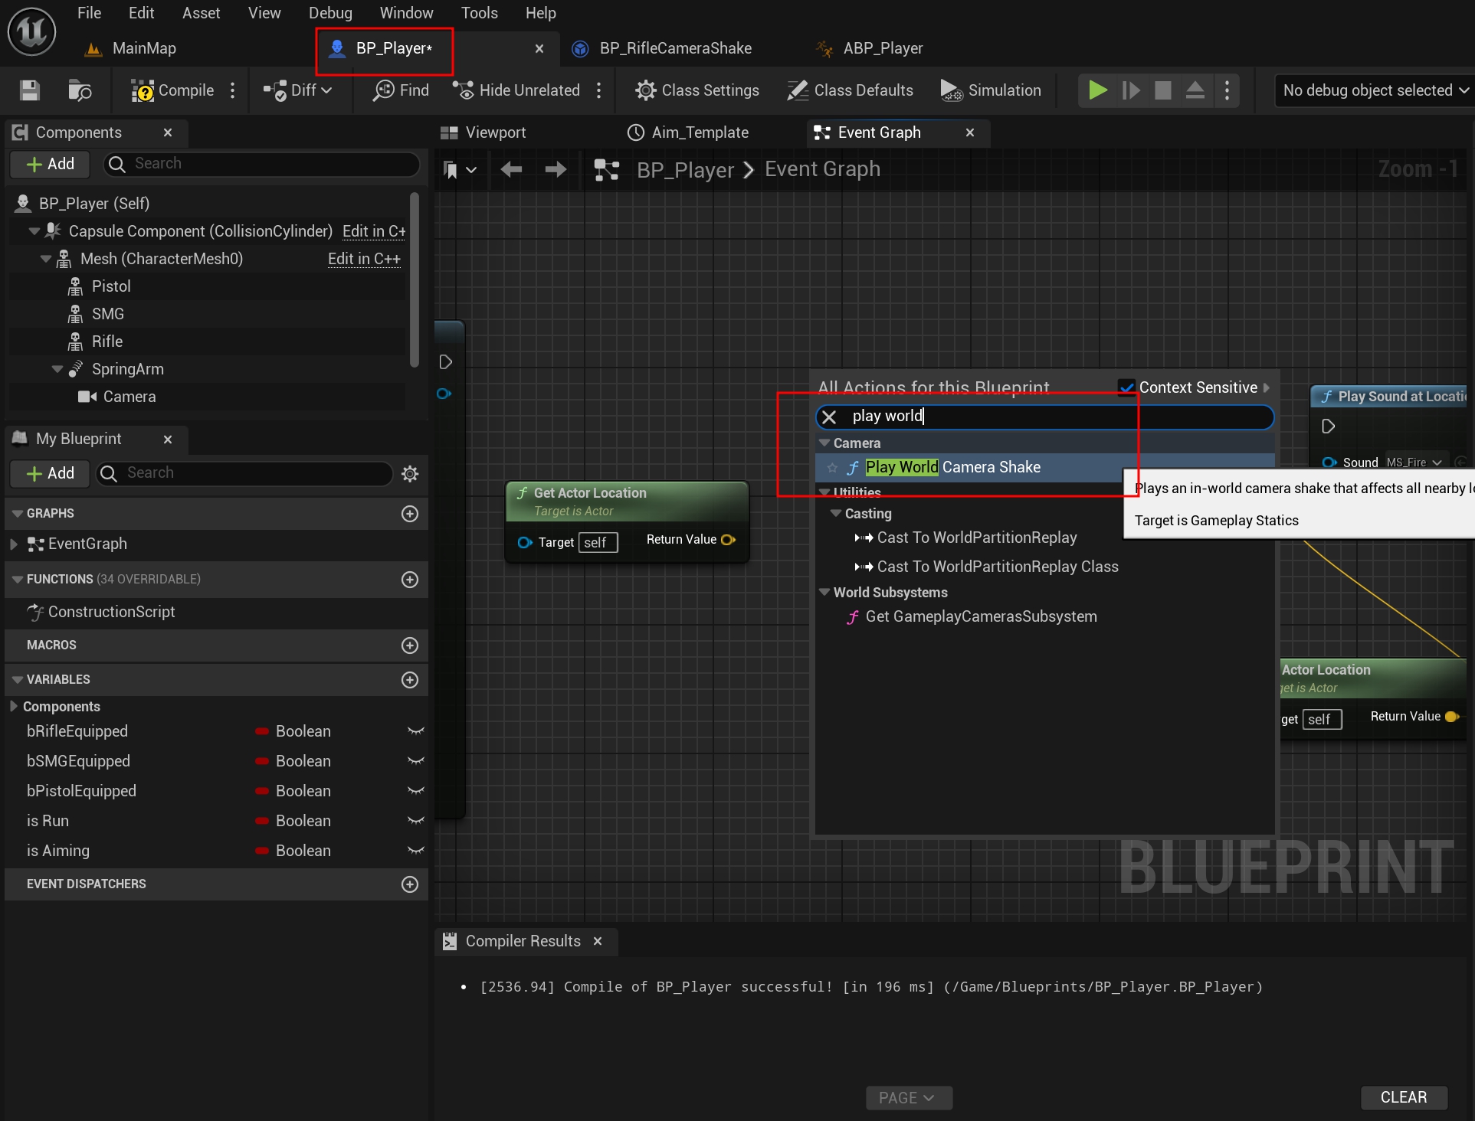Expand the EventGraph entry
The height and width of the screenshot is (1121, 1475).
(x=13, y=544)
